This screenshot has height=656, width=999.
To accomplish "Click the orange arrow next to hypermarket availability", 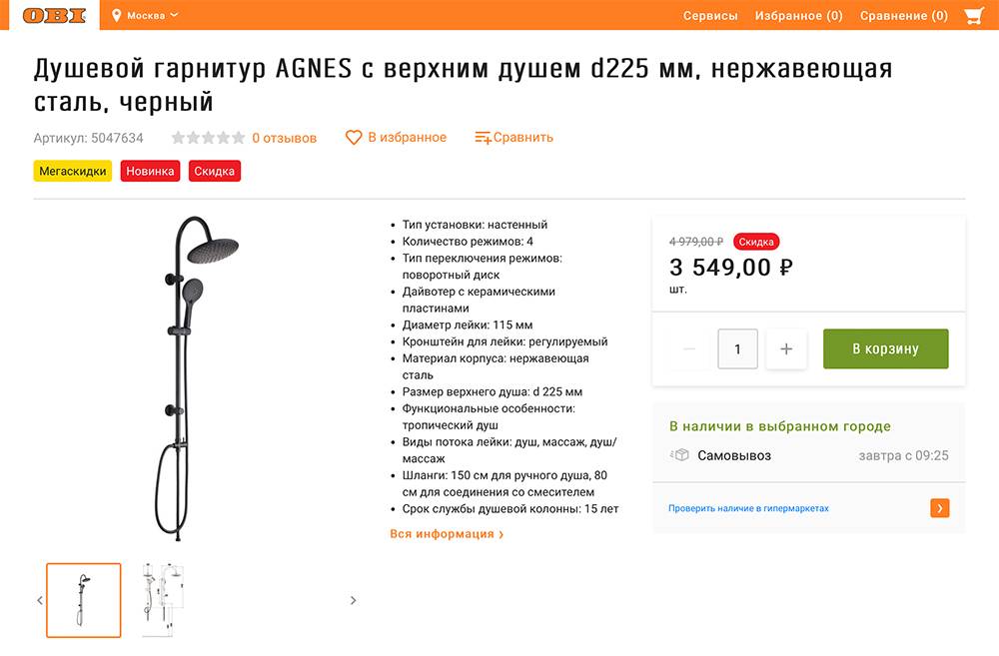I will click(940, 508).
